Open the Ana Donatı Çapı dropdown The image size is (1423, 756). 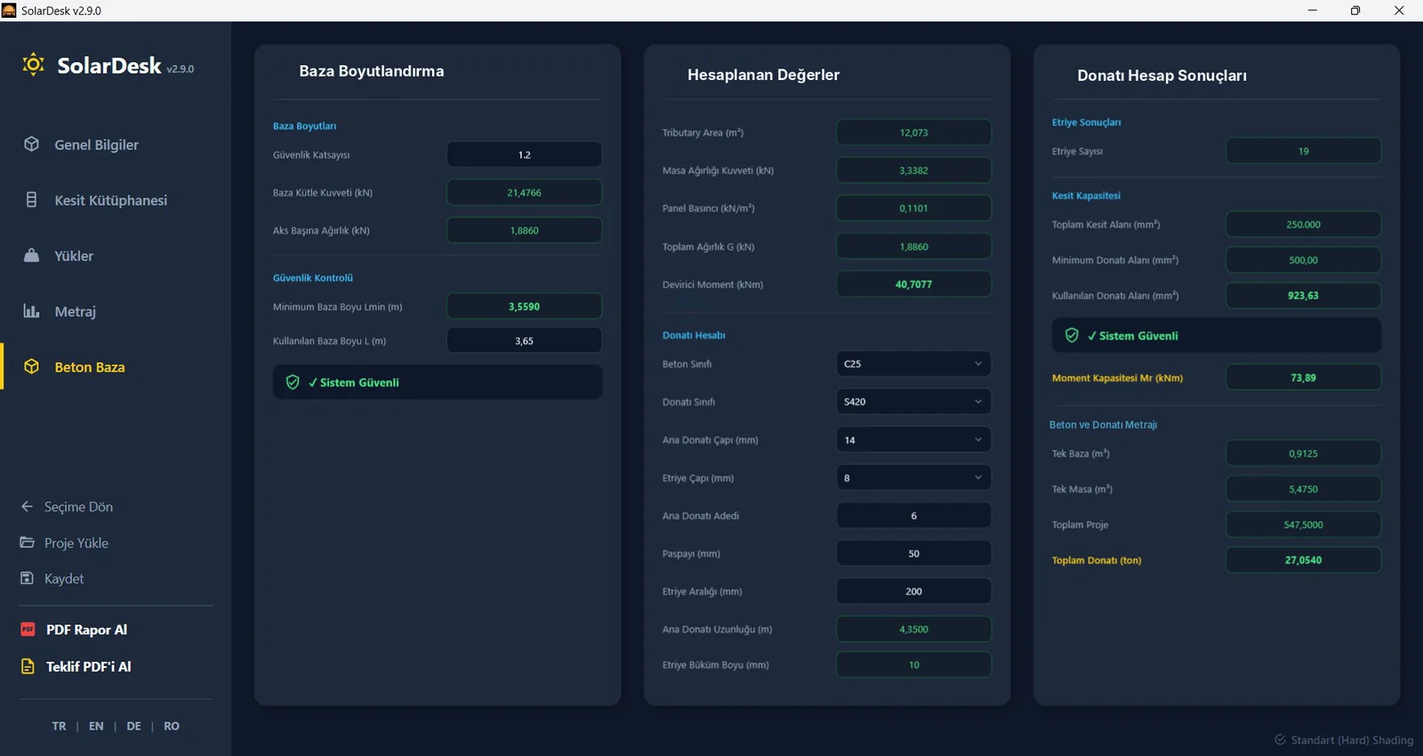tap(913, 440)
